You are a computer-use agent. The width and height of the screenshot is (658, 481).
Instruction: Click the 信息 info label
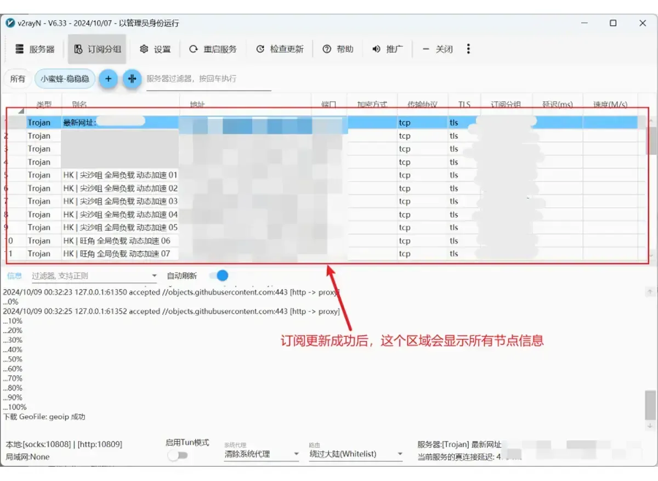click(x=14, y=276)
